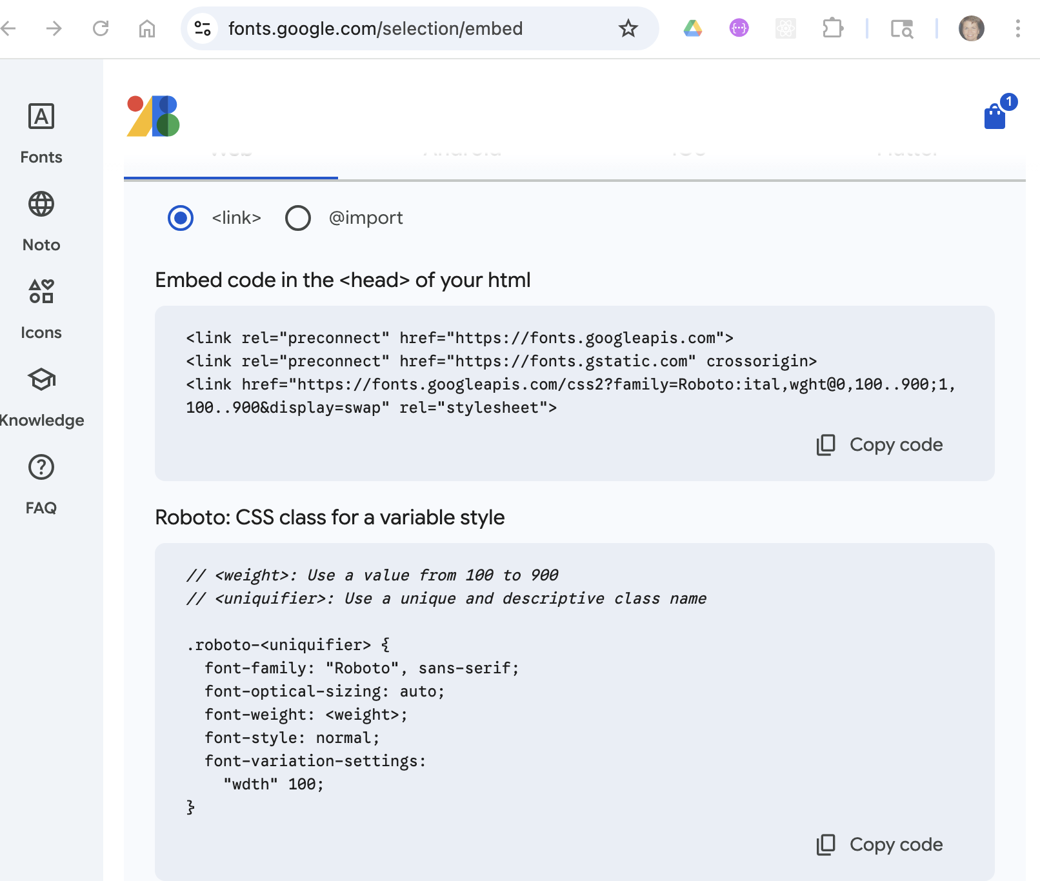
Task: Bookmark this page with the star
Action: [628, 28]
